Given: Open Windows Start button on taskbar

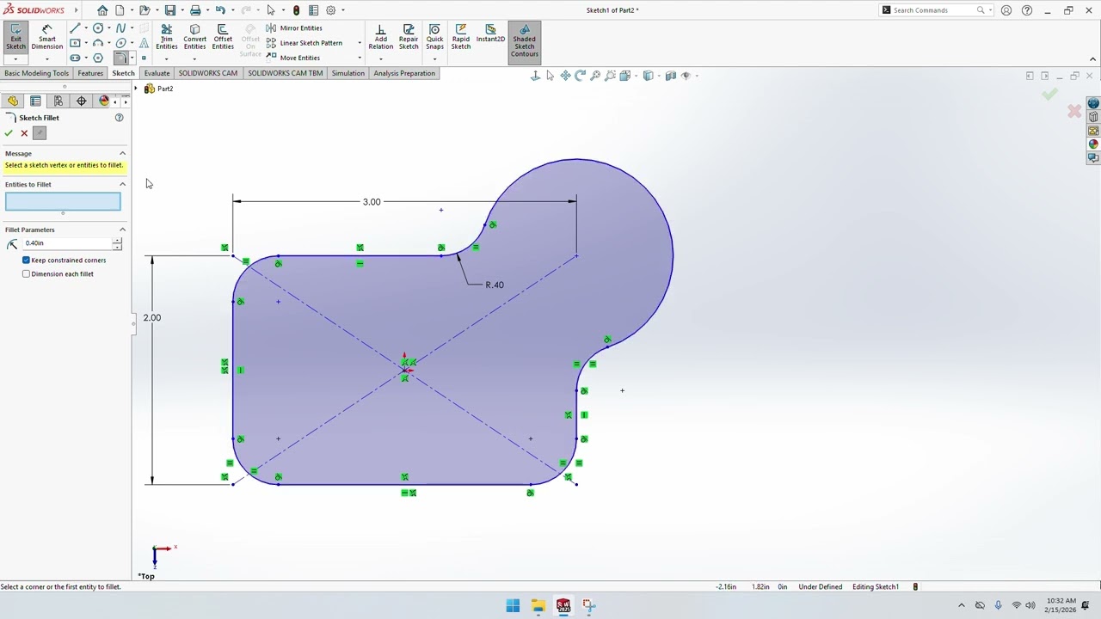Looking at the screenshot, I should (513, 605).
